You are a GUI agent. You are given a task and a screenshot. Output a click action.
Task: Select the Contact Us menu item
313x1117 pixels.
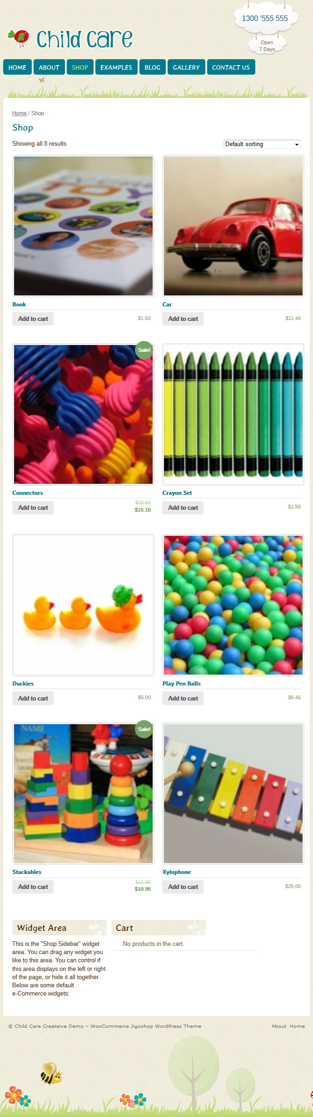click(x=231, y=67)
